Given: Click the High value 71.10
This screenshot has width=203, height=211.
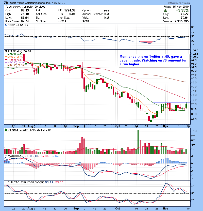Looking at the screenshot, I should 25,14.
